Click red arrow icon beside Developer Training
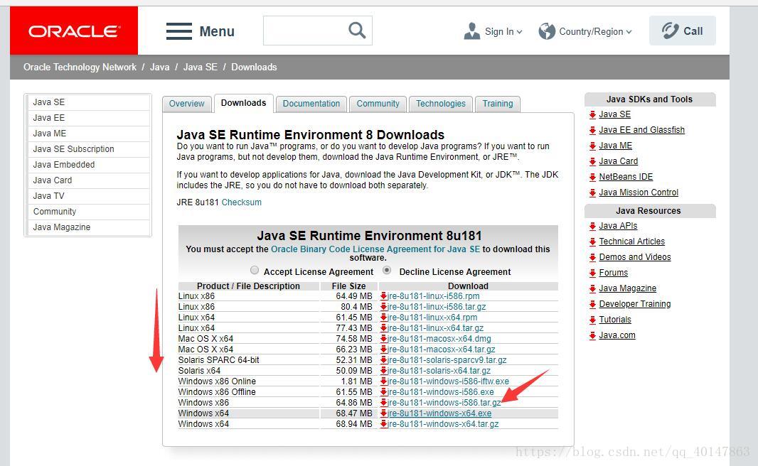Viewport: 758px width, 466px height. click(592, 304)
